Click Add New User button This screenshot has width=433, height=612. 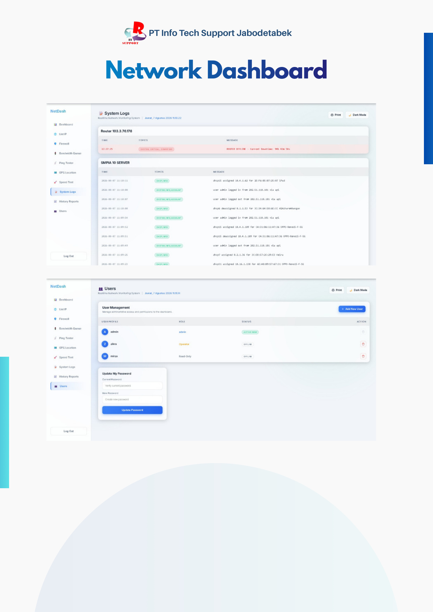click(352, 309)
